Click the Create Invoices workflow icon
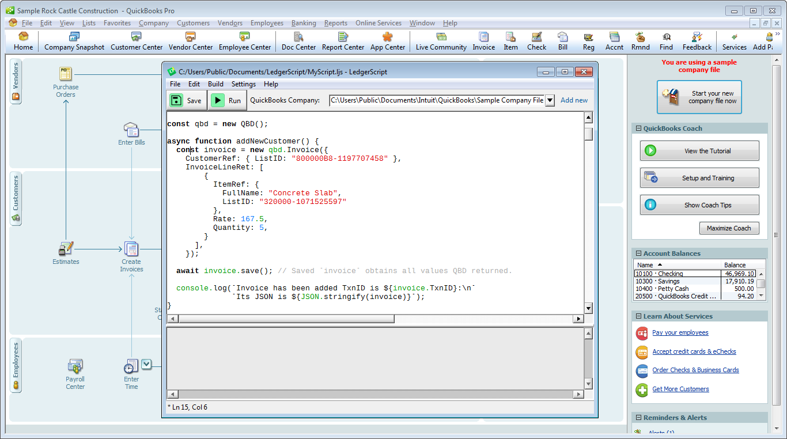The height and width of the screenshot is (439, 787). pyautogui.click(x=131, y=249)
